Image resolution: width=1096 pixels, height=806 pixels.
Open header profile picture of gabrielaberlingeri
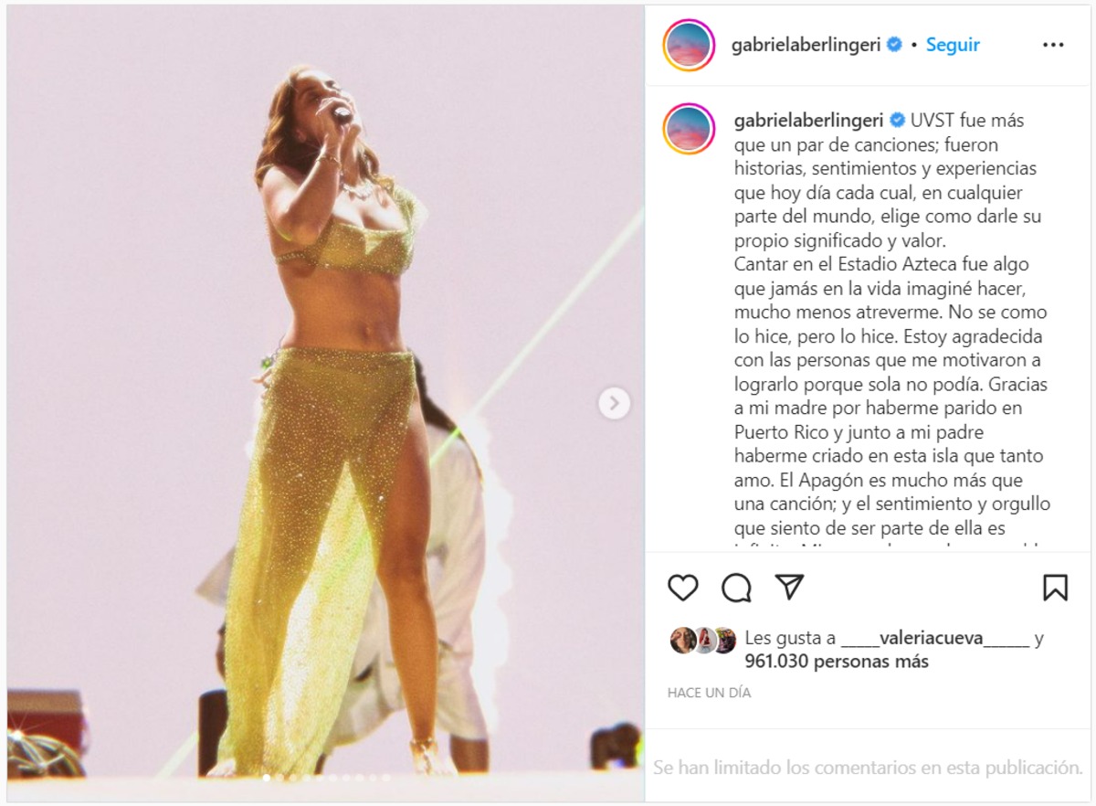coord(689,45)
